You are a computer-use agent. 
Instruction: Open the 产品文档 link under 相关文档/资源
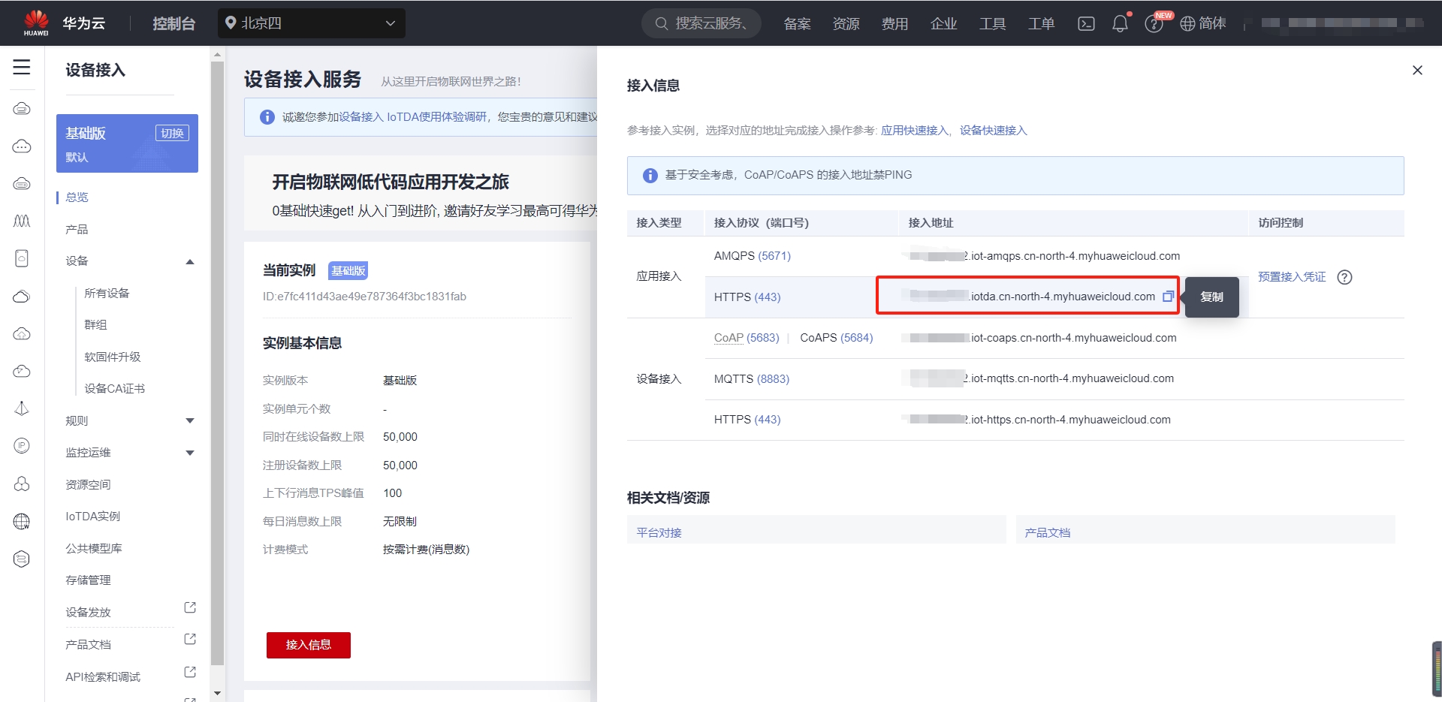coord(1048,532)
